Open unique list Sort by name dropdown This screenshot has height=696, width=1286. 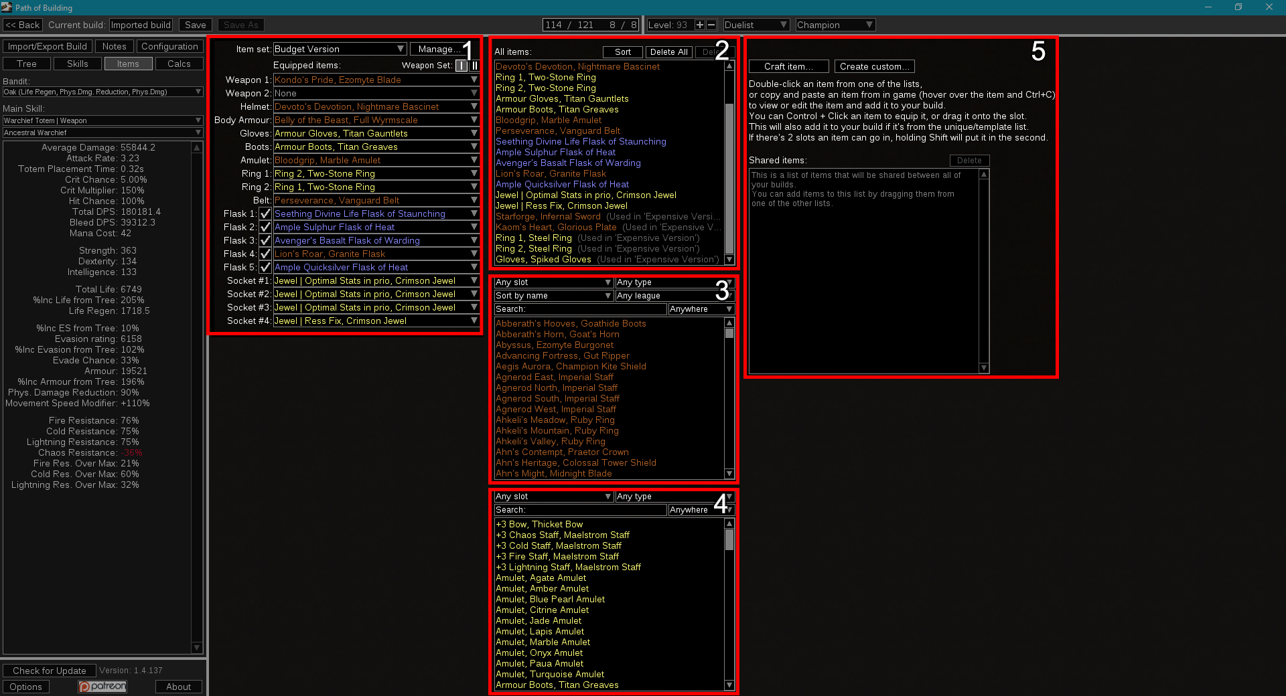click(x=553, y=296)
